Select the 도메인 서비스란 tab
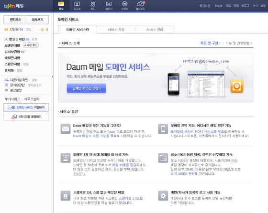The width and height of the screenshot is (268, 213). click(78, 30)
